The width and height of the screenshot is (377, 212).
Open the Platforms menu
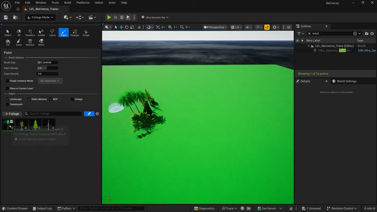coord(83,3)
